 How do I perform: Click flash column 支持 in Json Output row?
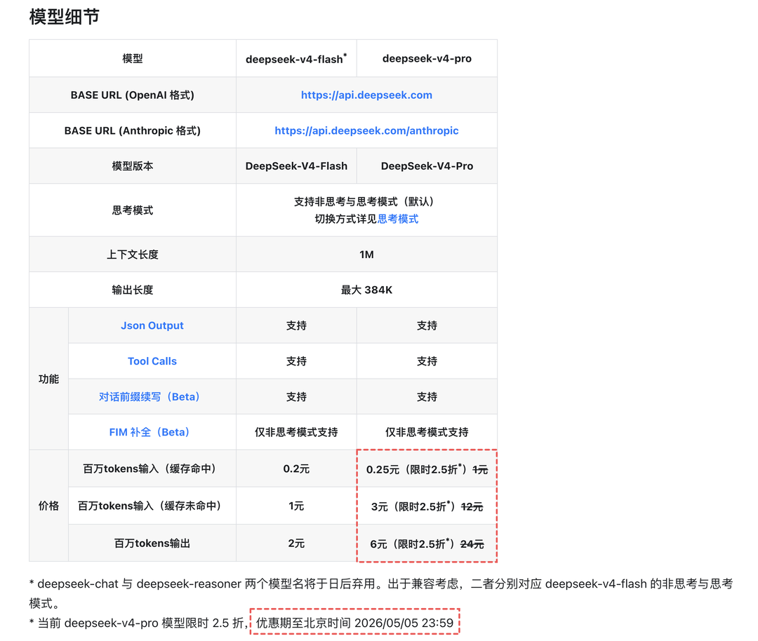tap(296, 325)
